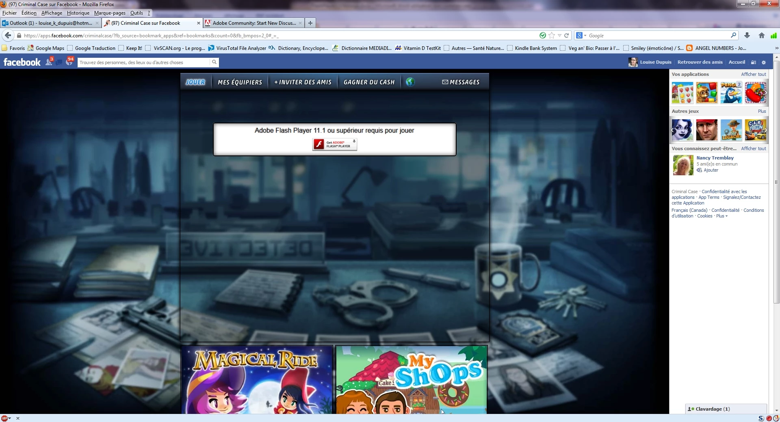The width and height of the screenshot is (780, 422).
Task: Click the Adblock Plus status bar icon
Action: point(5,418)
